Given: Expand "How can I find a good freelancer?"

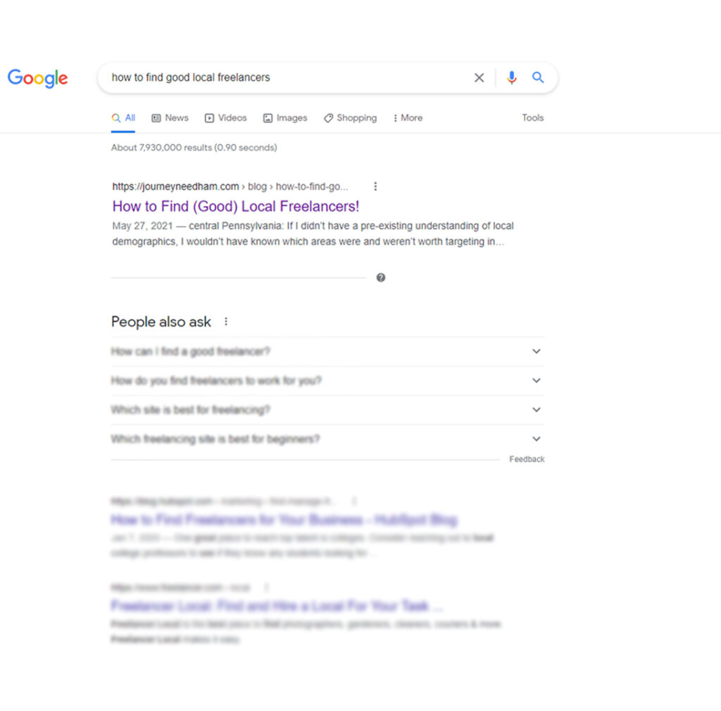Looking at the screenshot, I should 537,352.
